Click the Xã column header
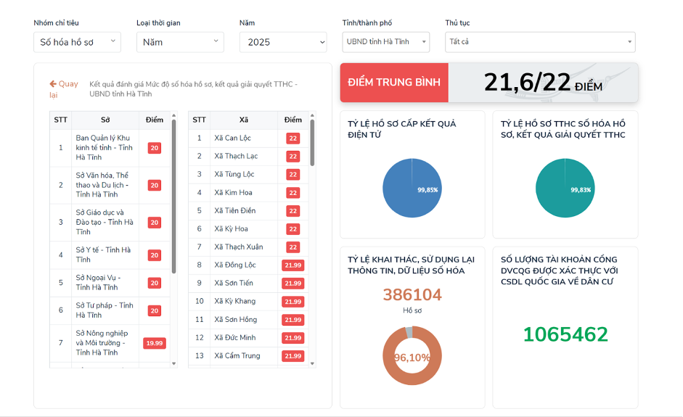 [x=243, y=120]
